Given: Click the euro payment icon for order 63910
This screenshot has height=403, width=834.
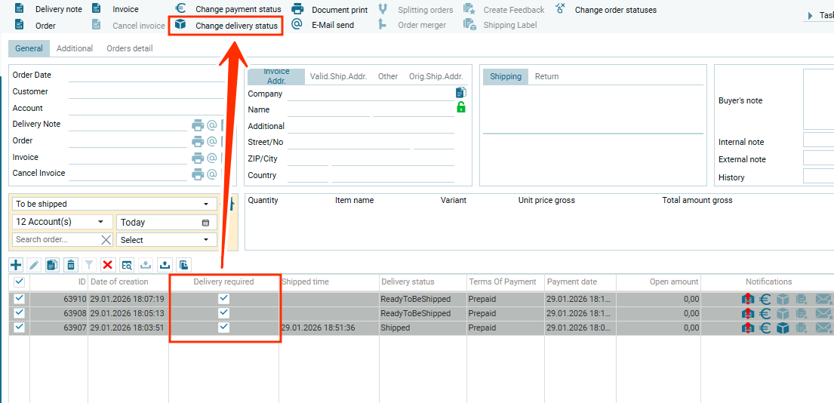Looking at the screenshot, I should point(765,300).
